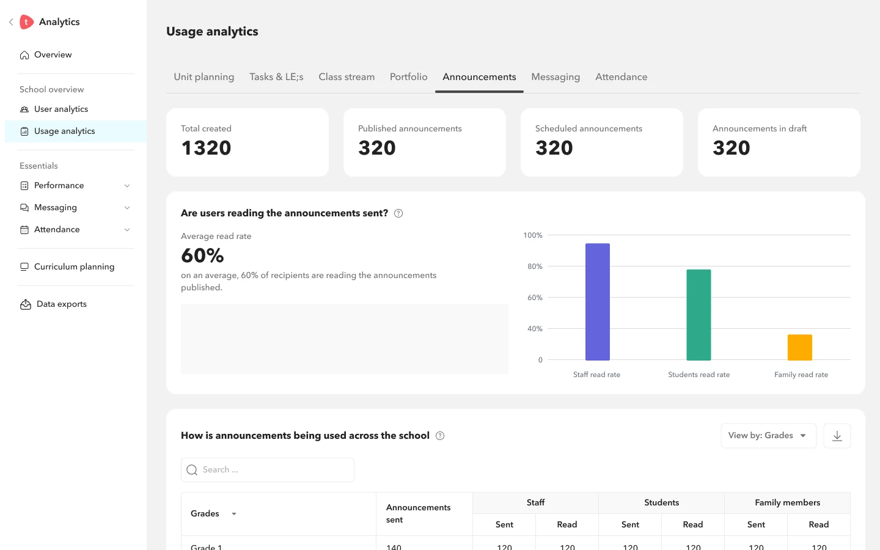
Task: Click help icon next to read-rate question
Action: [x=398, y=213]
